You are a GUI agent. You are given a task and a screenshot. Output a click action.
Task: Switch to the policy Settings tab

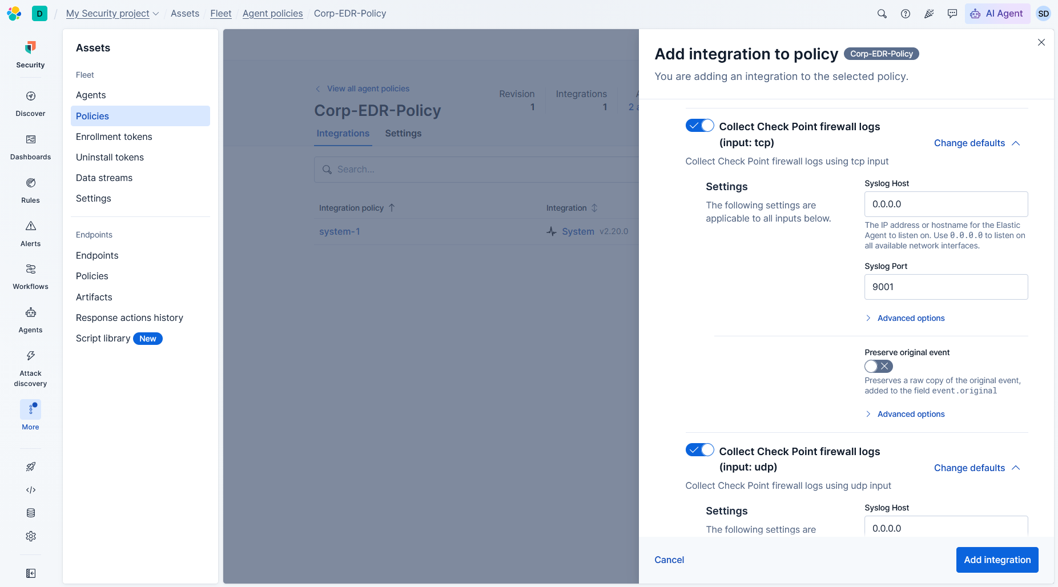[x=403, y=134]
